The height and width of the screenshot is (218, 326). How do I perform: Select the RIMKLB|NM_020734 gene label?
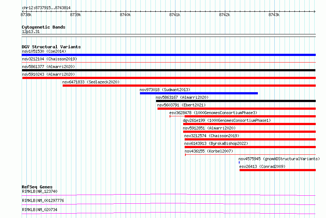(40, 210)
